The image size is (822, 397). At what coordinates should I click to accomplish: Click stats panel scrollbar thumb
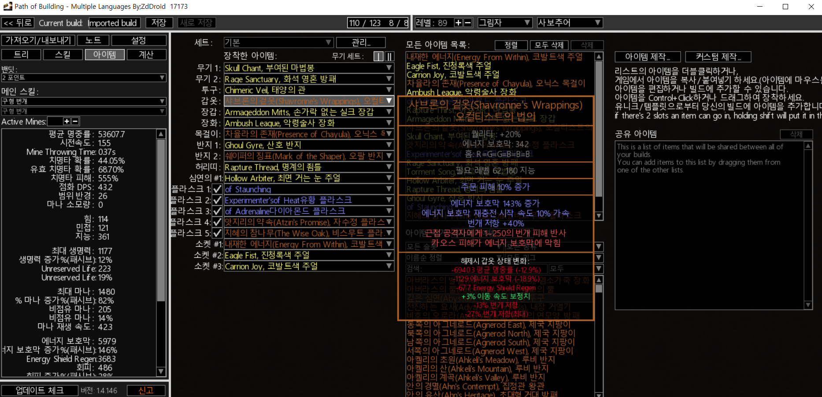pos(161,220)
